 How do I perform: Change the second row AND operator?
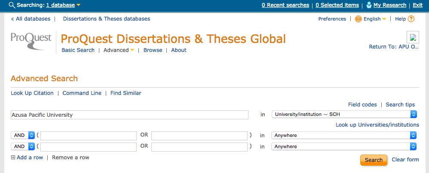point(23,135)
